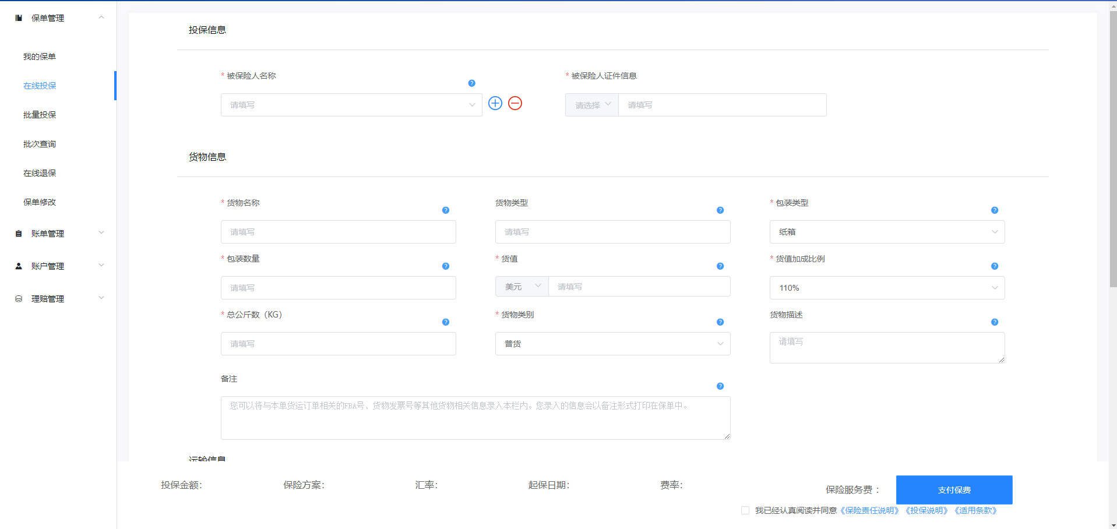Image resolution: width=1117 pixels, height=529 pixels.
Task: Open the currency dropdown showing 美元
Action: click(522, 287)
